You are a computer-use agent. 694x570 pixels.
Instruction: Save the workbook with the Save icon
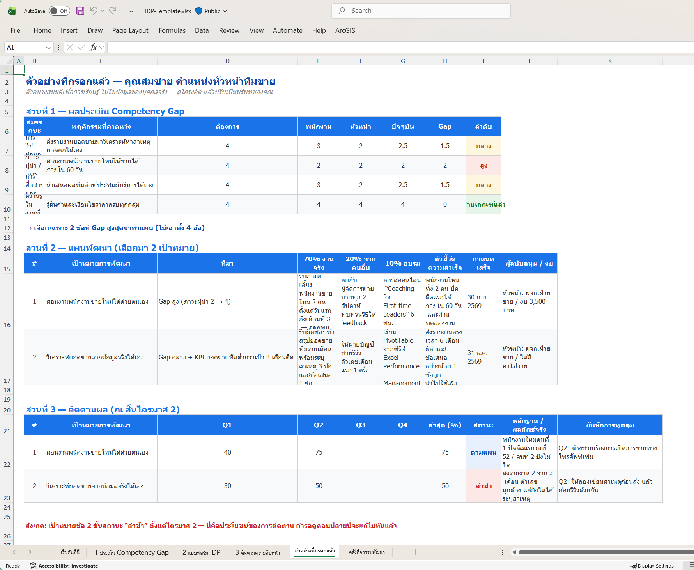(80, 11)
